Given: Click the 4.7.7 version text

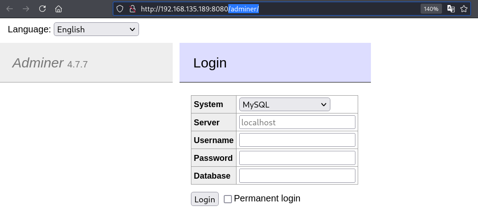Looking at the screenshot, I should (77, 65).
